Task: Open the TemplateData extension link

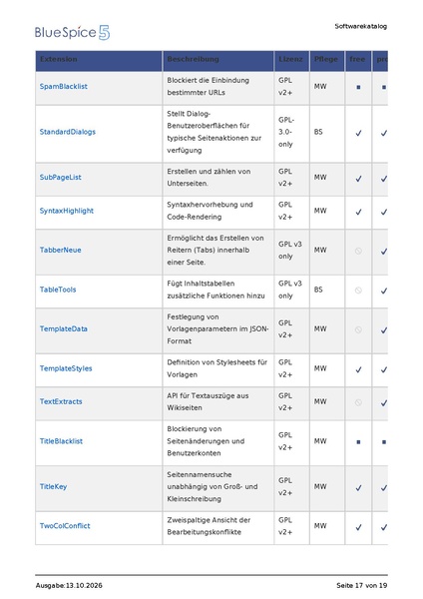Action: point(64,329)
